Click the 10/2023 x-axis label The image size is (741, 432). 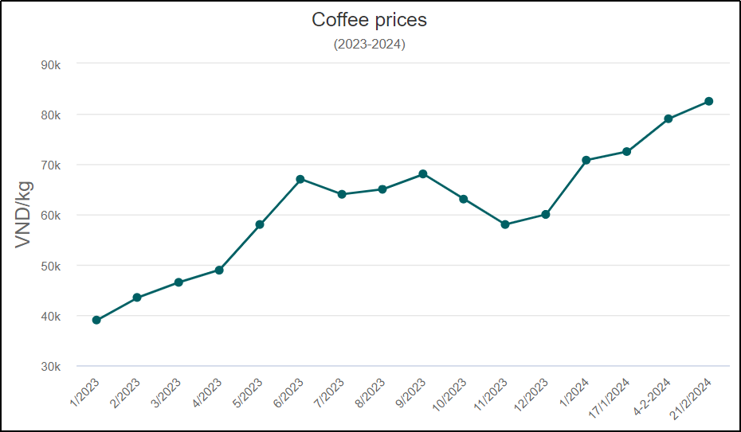coord(452,395)
